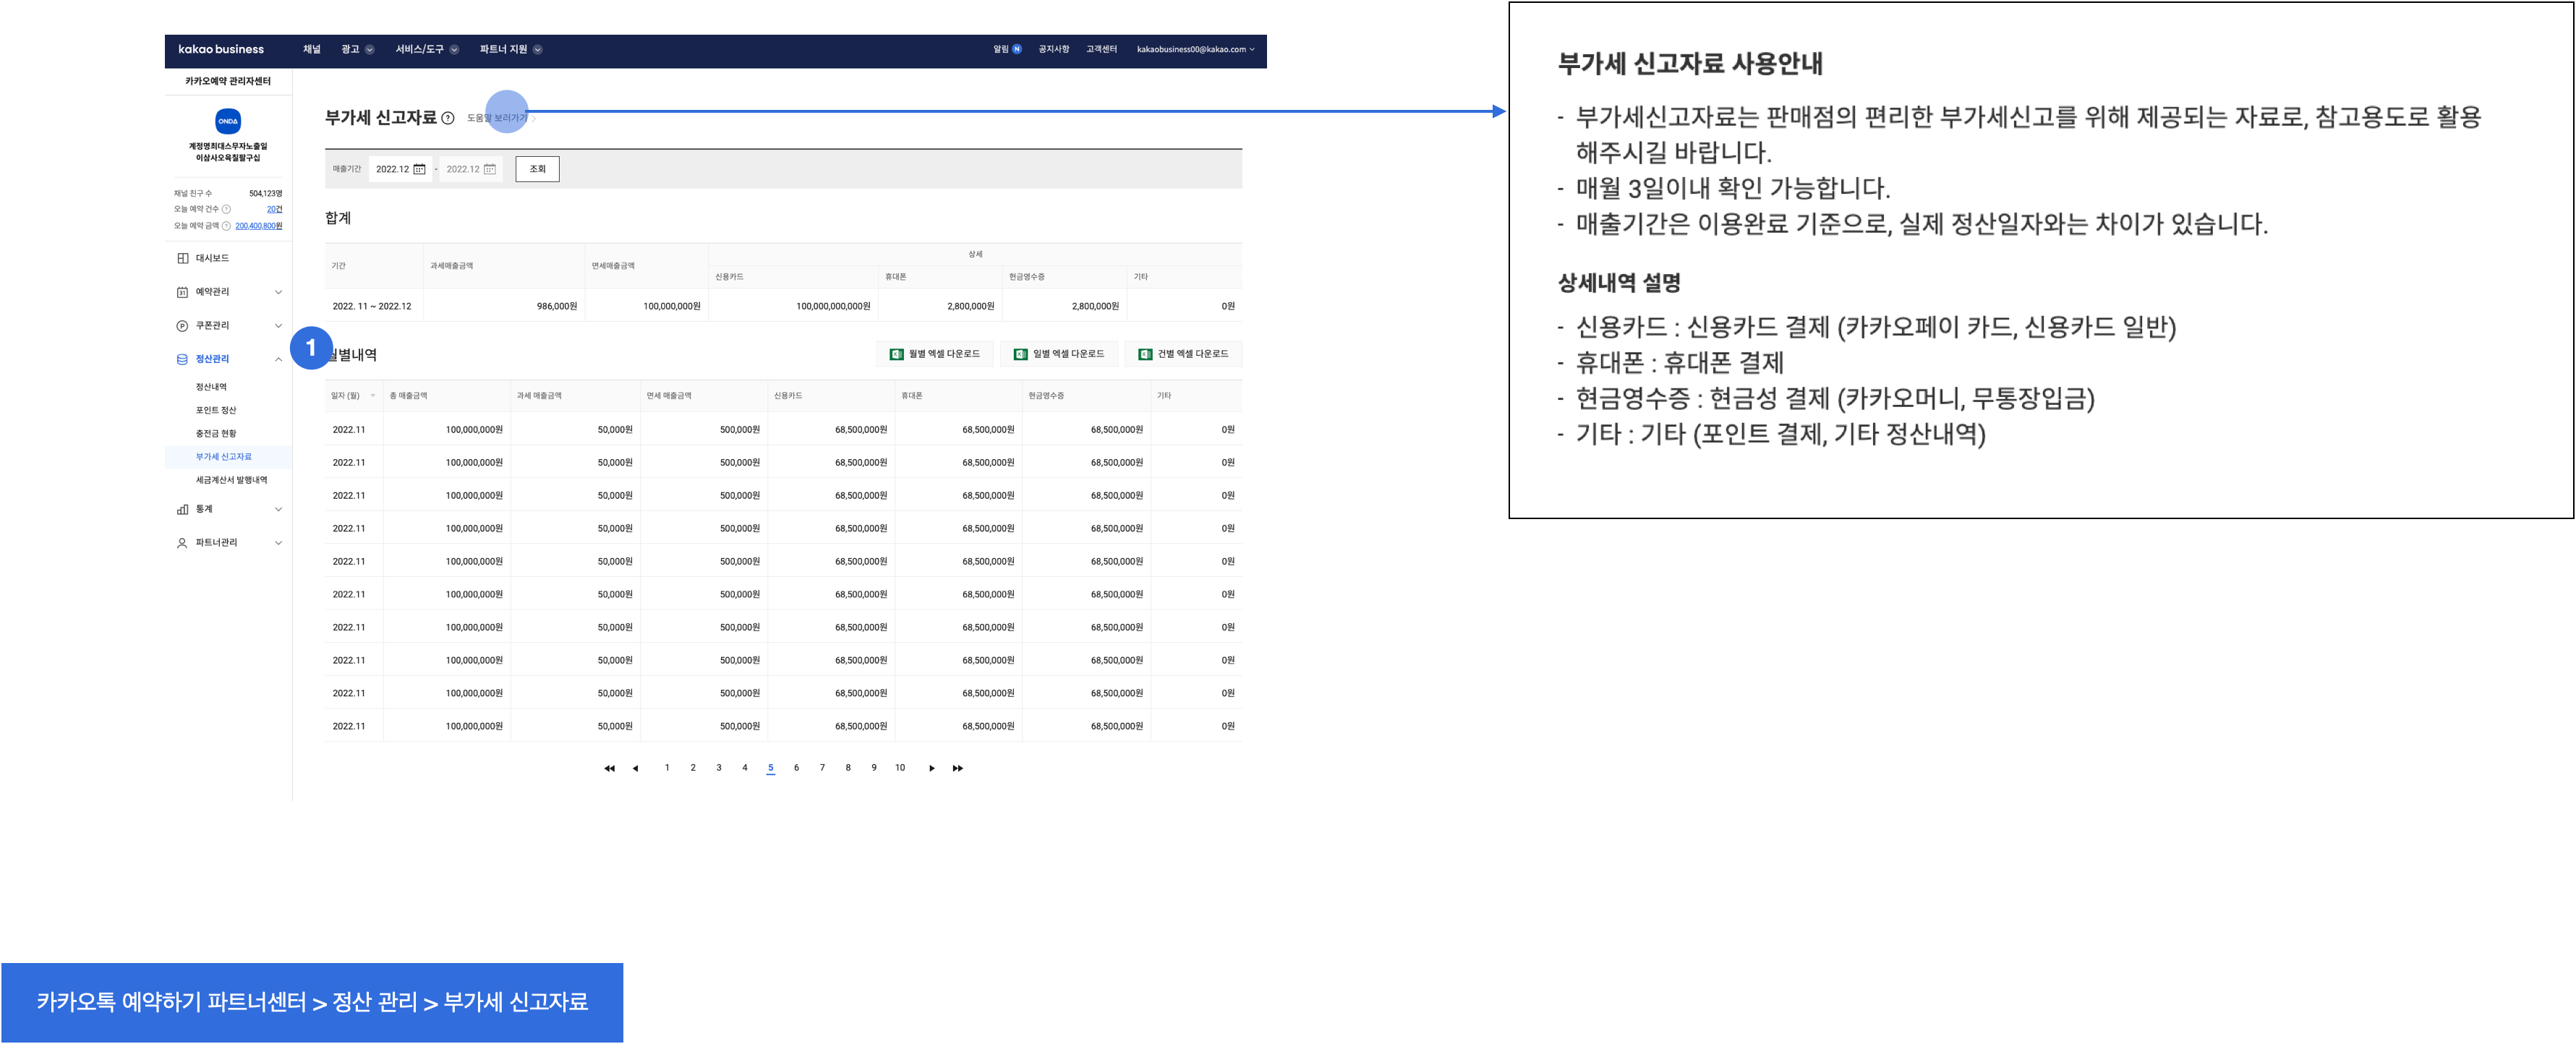Go to the first page arrow
Image resolution: width=2576 pixels, height=1044 pixels.
pyautogui.click(x=609, y=768)
